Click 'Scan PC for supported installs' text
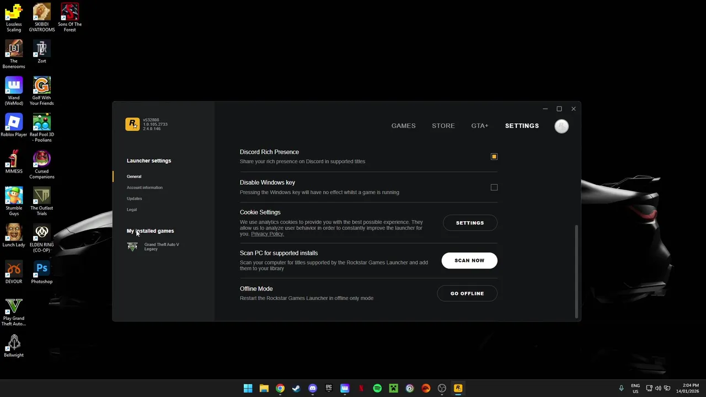The width and height of the screenshot is (706, 397). 279,253
